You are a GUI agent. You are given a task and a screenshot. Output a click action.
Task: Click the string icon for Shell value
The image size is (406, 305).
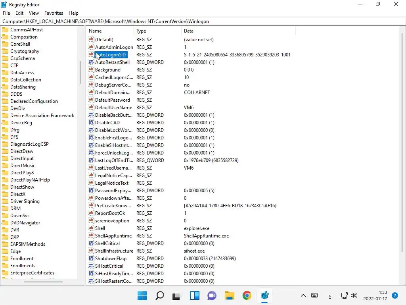(91, 228)
